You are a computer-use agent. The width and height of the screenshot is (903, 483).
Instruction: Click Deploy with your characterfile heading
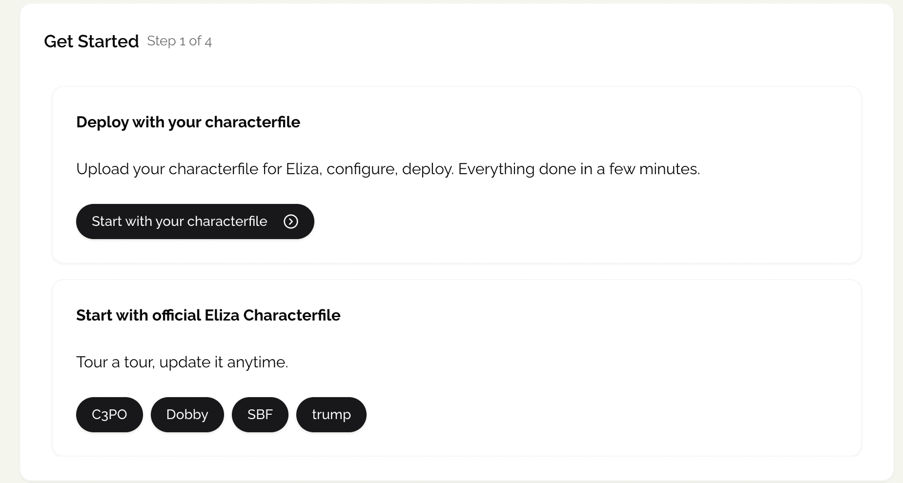pyautogui.click(x=188, y=122)
